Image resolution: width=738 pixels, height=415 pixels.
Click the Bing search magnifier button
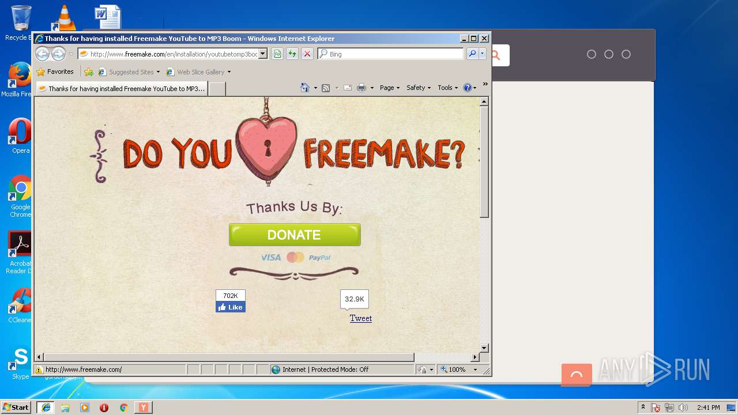[x=472, y=54]
